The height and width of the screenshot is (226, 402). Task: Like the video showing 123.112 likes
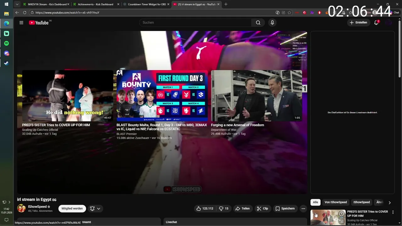[x=205, y=208]
